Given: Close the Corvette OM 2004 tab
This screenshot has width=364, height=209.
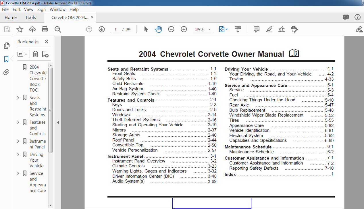Looking at the screenshot, I should (x=92, y=18).
